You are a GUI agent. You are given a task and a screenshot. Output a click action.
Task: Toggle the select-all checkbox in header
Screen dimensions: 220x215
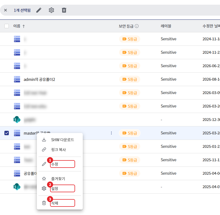pyautogui.click(x=7, y=26)
